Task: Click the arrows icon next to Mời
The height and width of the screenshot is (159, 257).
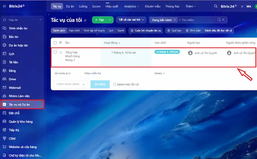Action: click(x=242, y=6)
